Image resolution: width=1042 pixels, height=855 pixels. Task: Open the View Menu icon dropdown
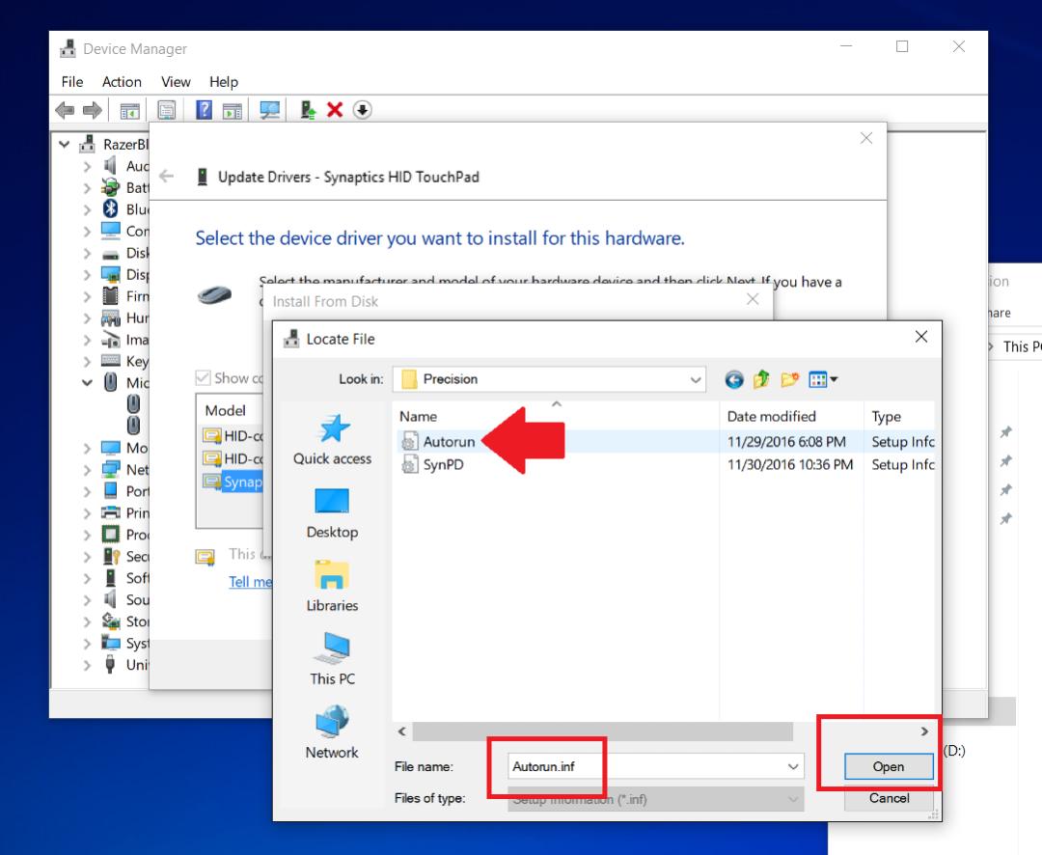pyautogui.click(x=823, y=379)
